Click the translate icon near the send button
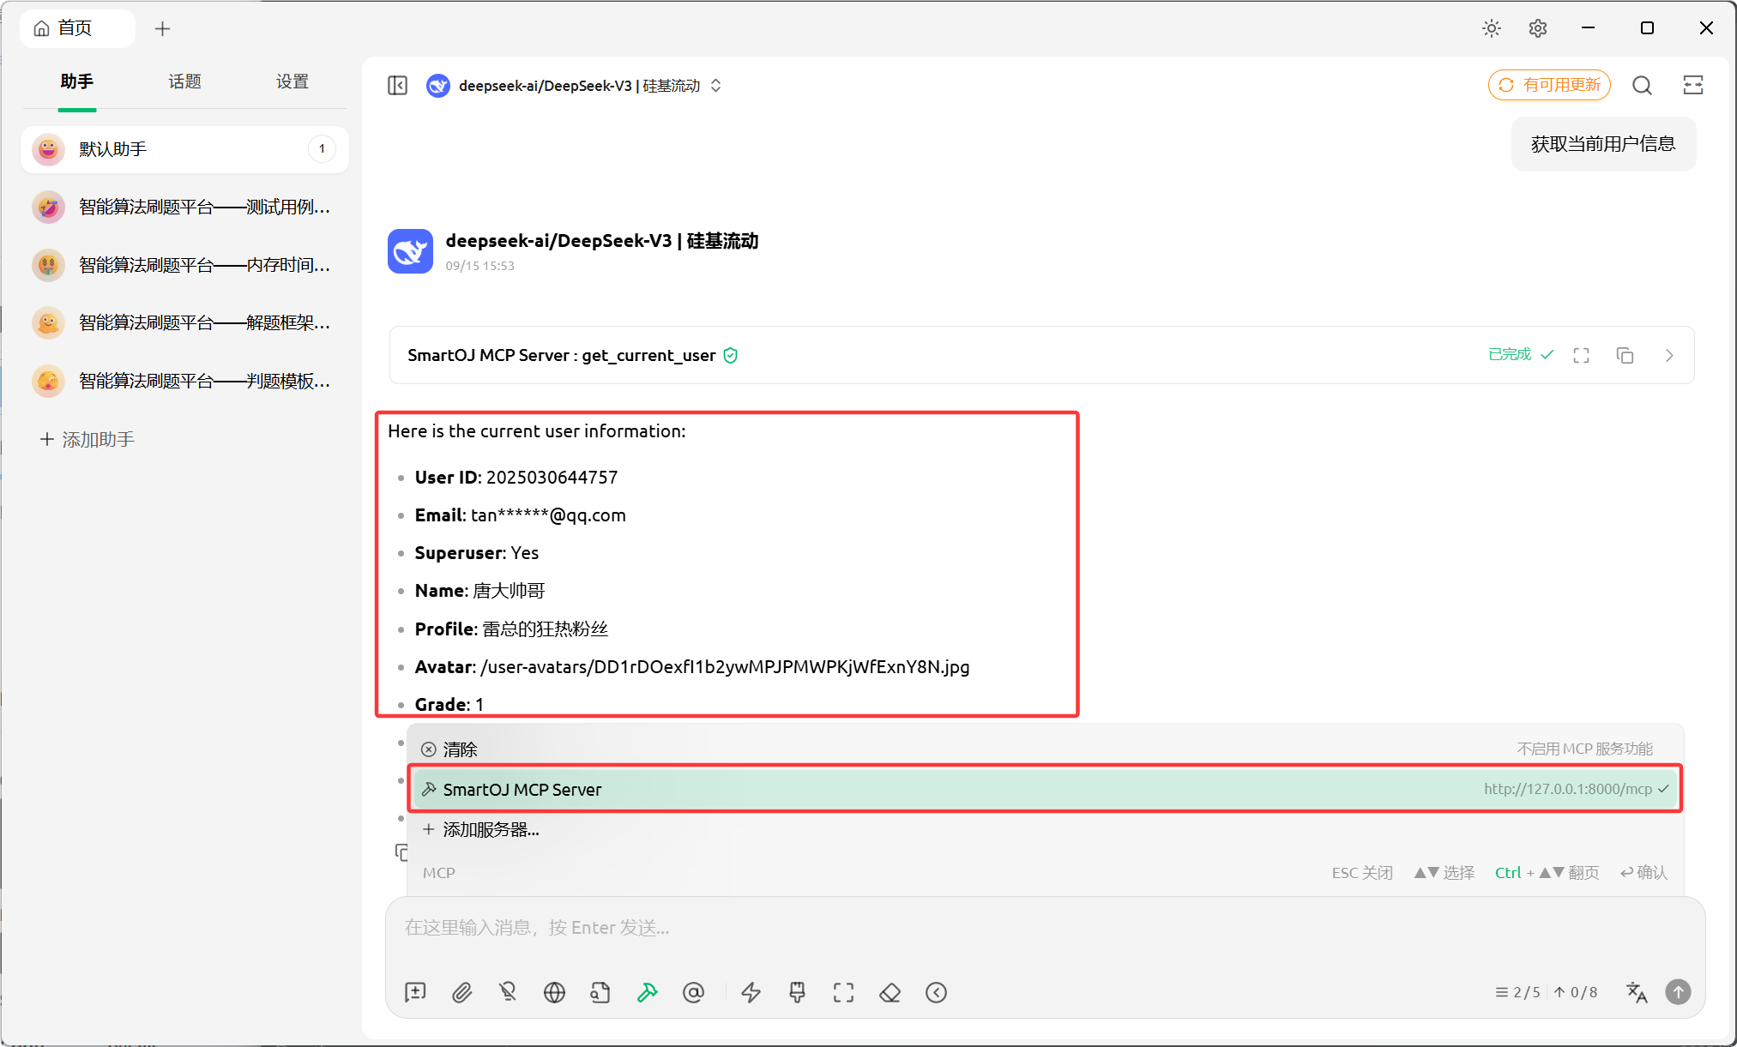 point(1637,992)
